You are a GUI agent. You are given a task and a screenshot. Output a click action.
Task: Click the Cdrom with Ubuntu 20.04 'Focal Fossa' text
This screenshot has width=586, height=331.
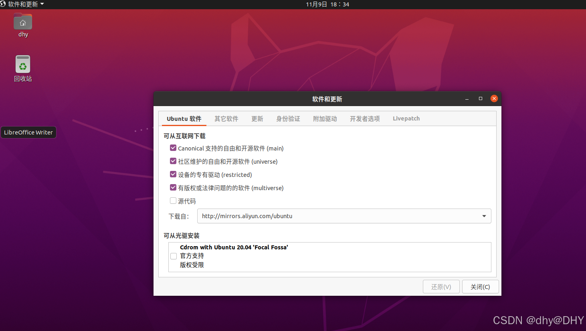pos(234,247)
